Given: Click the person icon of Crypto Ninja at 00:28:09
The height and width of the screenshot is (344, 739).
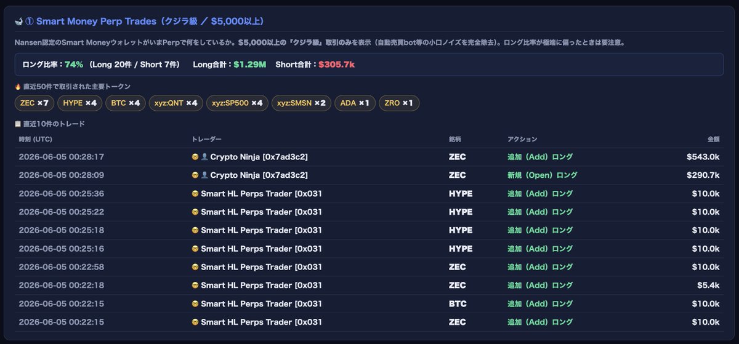Looking at the screenshot, I should pos(204,175).
